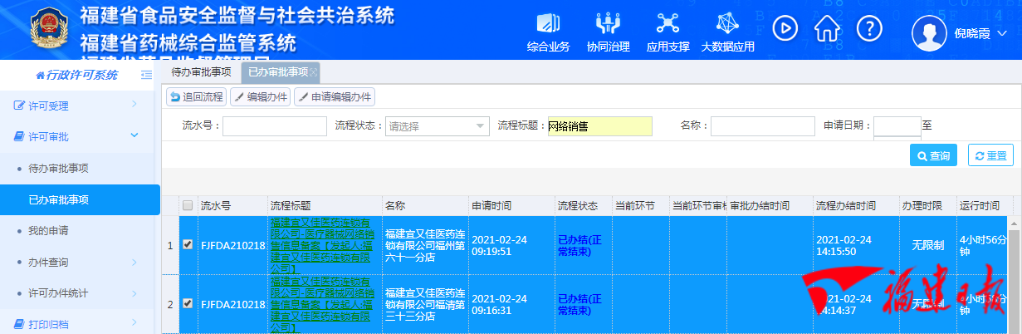
Task: Uncheck the checkbox for row 2
Action: click(188, 304)
